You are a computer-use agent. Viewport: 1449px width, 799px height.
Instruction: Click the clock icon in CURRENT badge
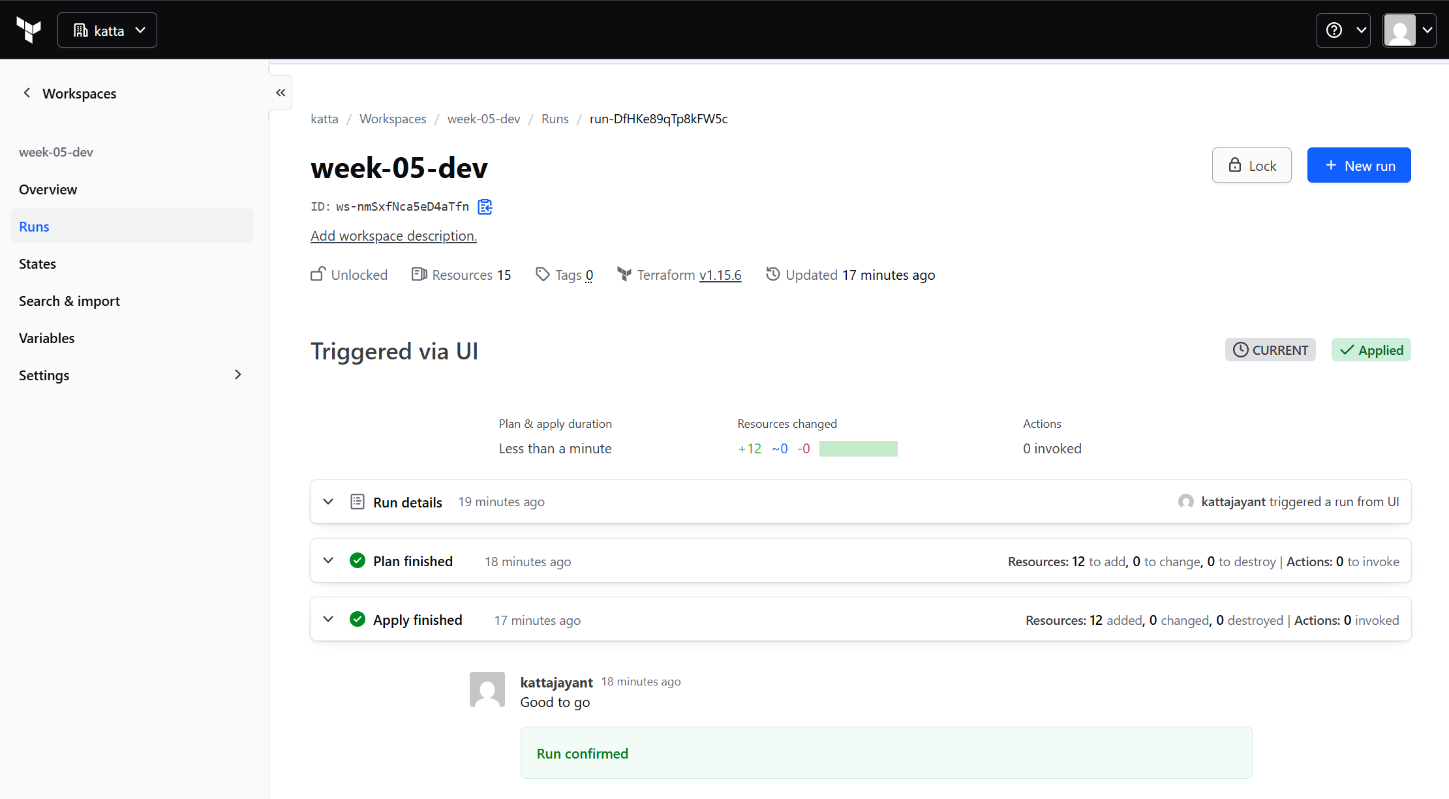[1240, 350]
